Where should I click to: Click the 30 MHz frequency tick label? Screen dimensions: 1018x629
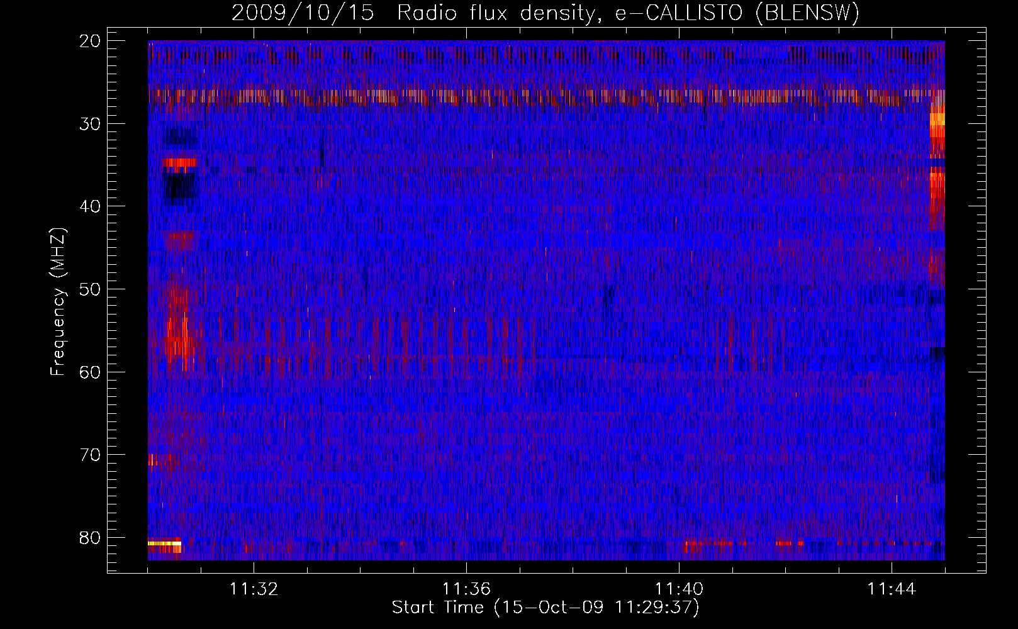[91, 123]
